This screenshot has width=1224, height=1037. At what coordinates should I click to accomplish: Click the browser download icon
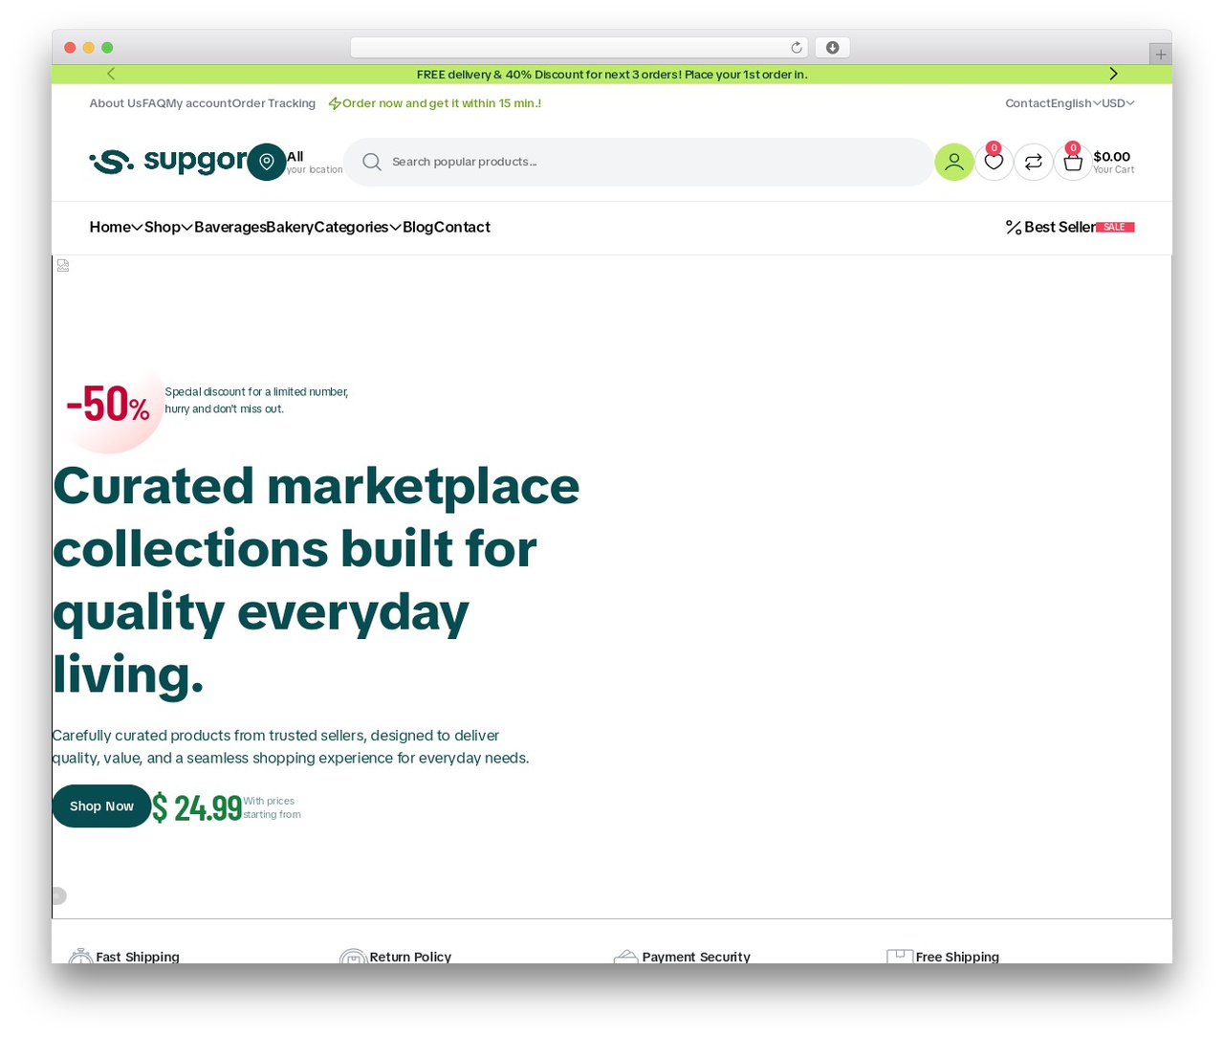[833, 48]
